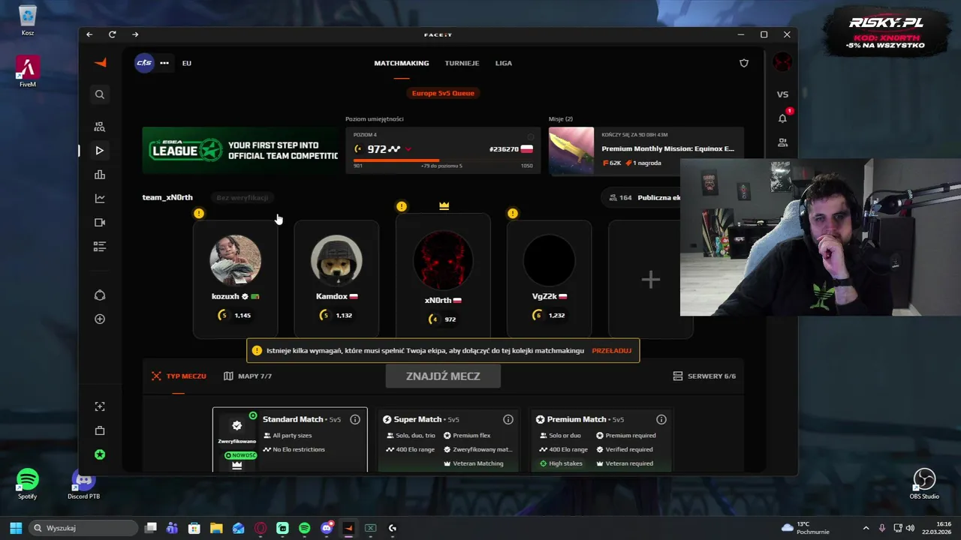Screen dimensions: 961x540
Task: Show Super Match info icon
Action: (x=508, y=420)
